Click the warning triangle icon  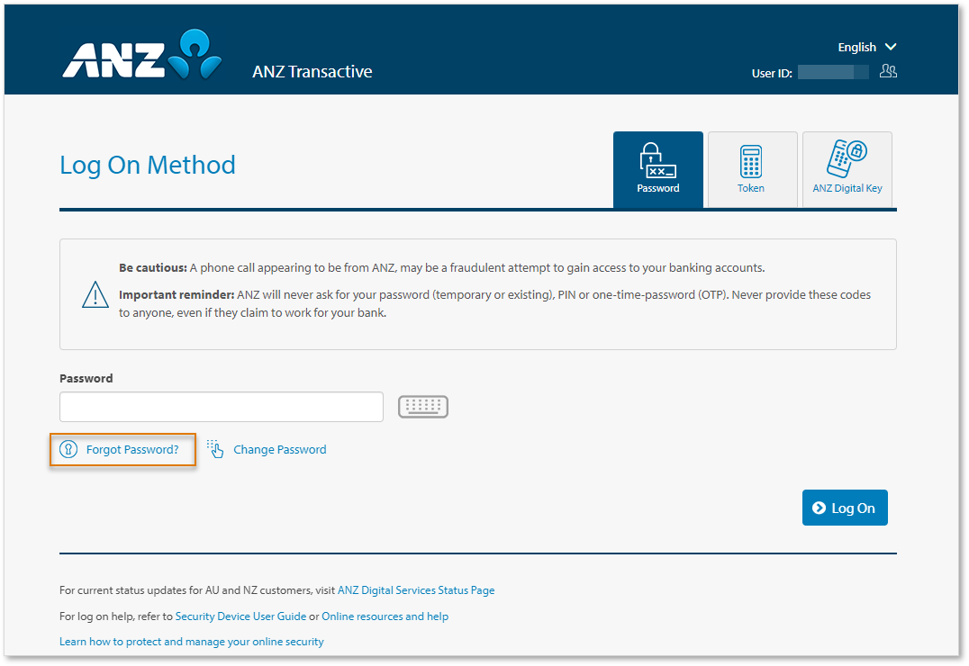[x=95, y=294]
